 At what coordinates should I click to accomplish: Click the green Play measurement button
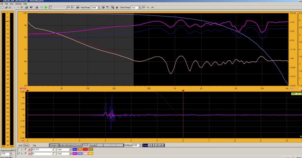[46, 7]
